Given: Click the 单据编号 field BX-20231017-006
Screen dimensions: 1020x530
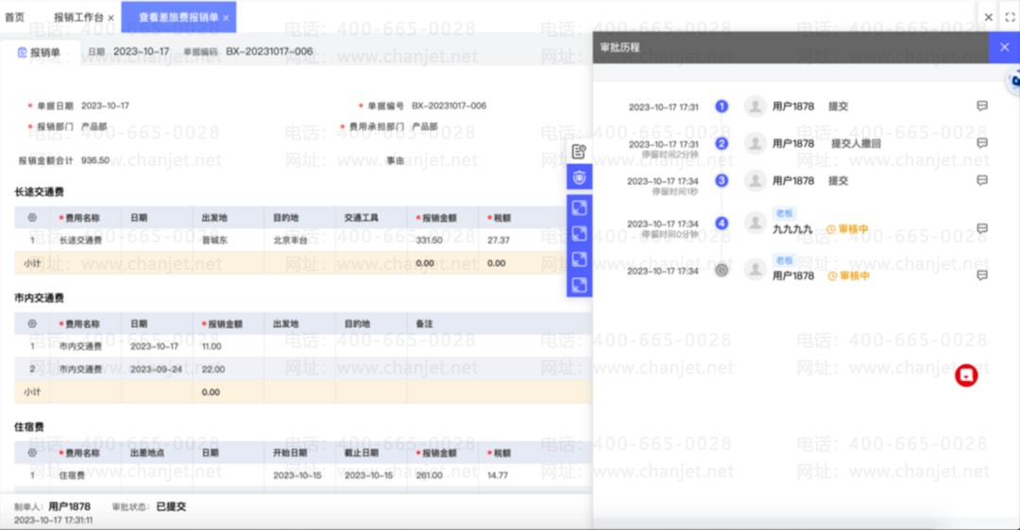Looking at the screenshot, I should tap(449, 106).
